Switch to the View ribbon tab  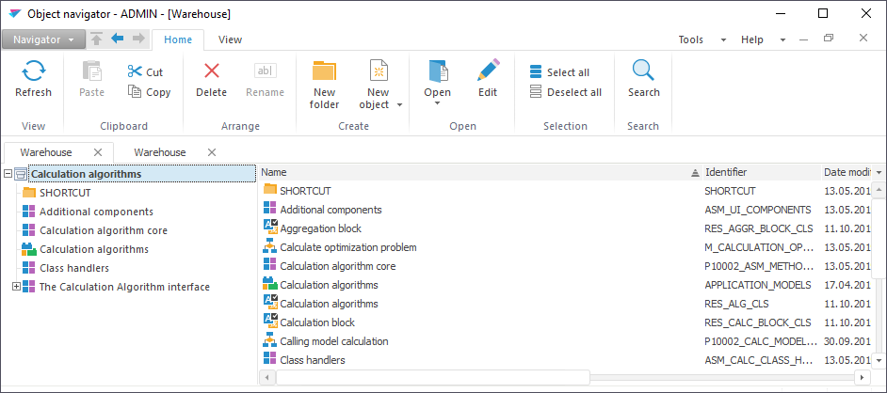pos(230,39)
